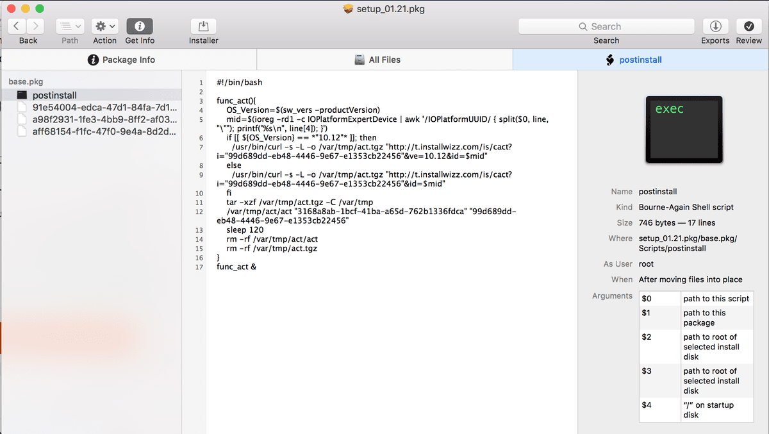Select file aff68154-f1fc-47f0-9e4a-8d2d...
769x434 pixels.
tap(91, 131)
